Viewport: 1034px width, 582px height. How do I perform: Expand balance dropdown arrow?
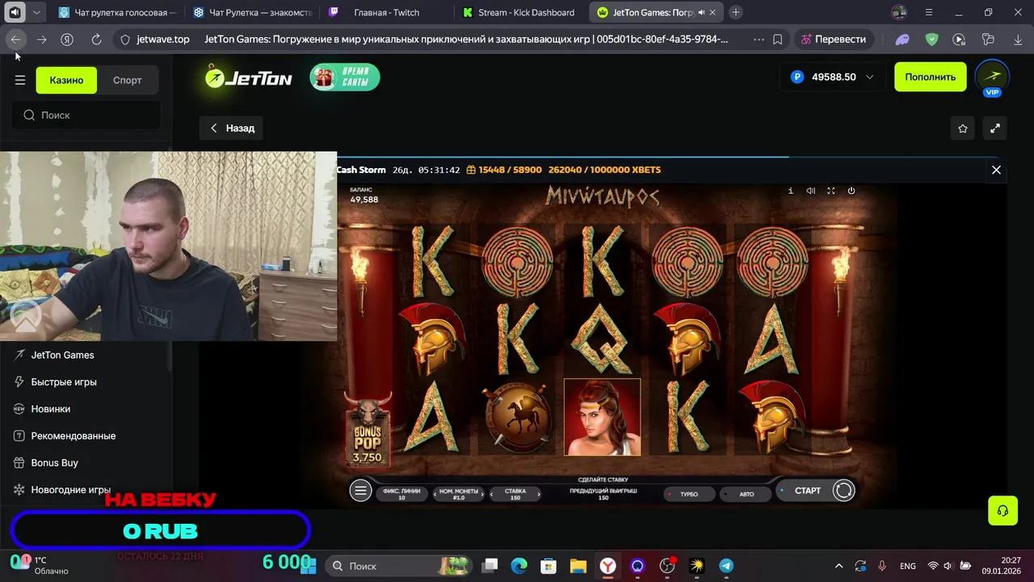(x=869, y=78)
